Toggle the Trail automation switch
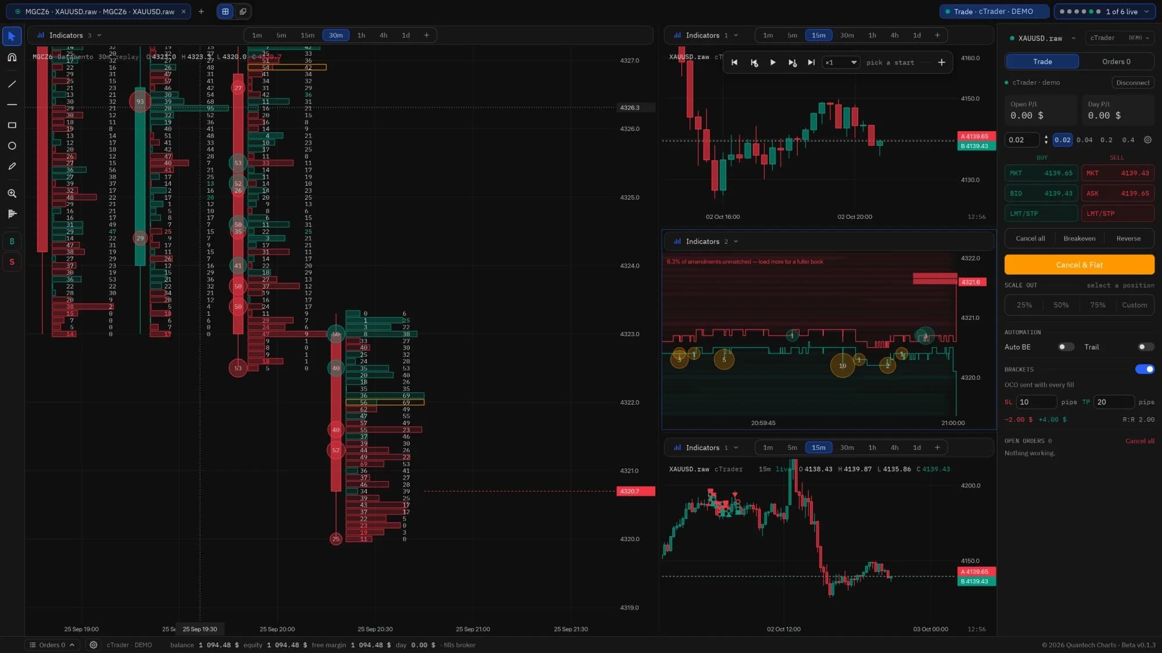Screen dimensions: 1162x653 pyautogui.click(x=1146, y=347)
